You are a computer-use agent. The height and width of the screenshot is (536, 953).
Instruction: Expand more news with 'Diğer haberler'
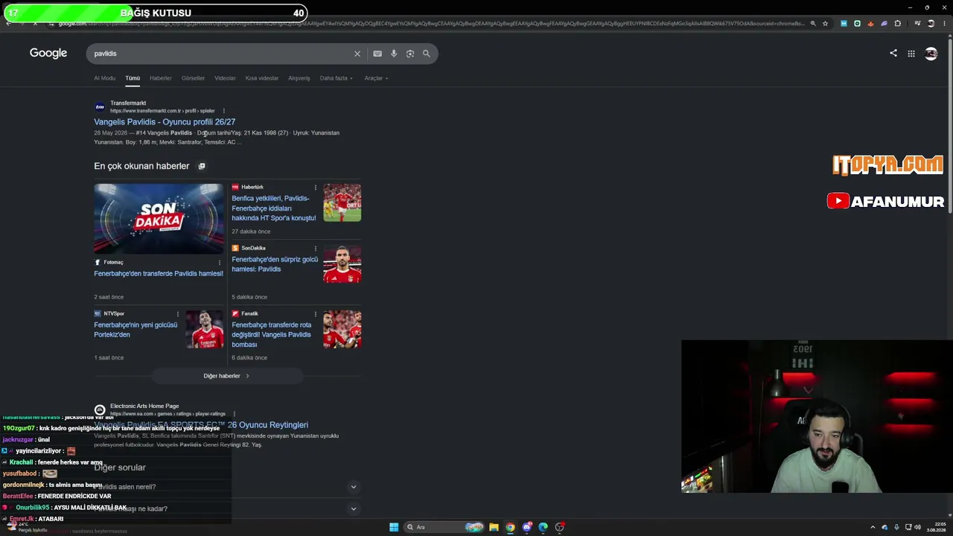(x=227, y=376)
